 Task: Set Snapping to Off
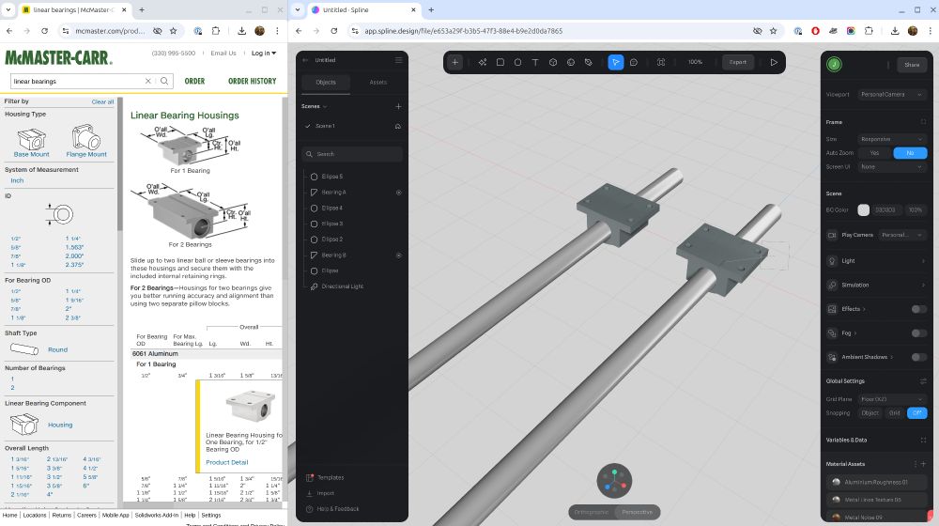click(916, 412)
